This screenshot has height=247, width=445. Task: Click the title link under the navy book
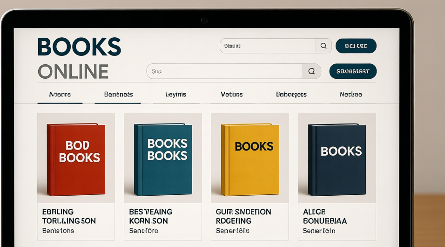click(324, 216)
